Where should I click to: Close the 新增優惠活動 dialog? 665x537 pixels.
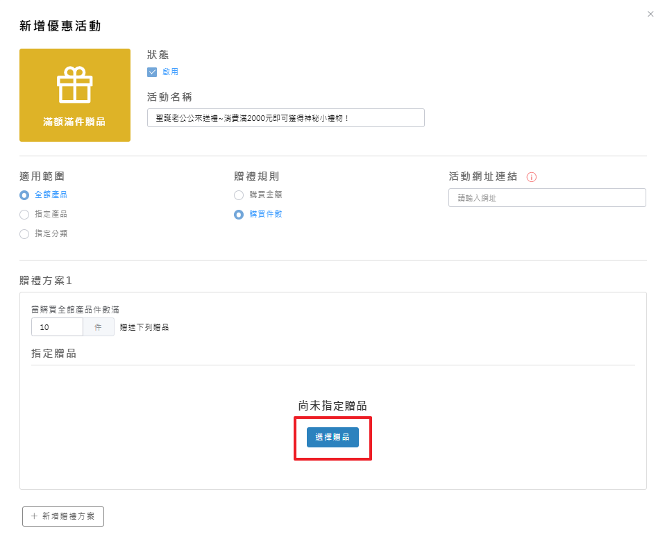click(x=650, y=14)
